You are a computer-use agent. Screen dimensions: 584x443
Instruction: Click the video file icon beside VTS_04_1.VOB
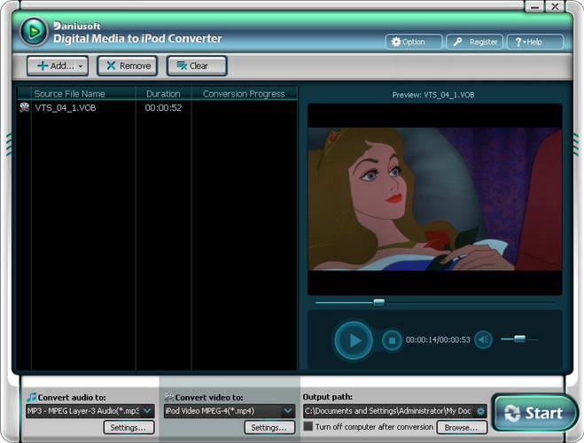25,107
